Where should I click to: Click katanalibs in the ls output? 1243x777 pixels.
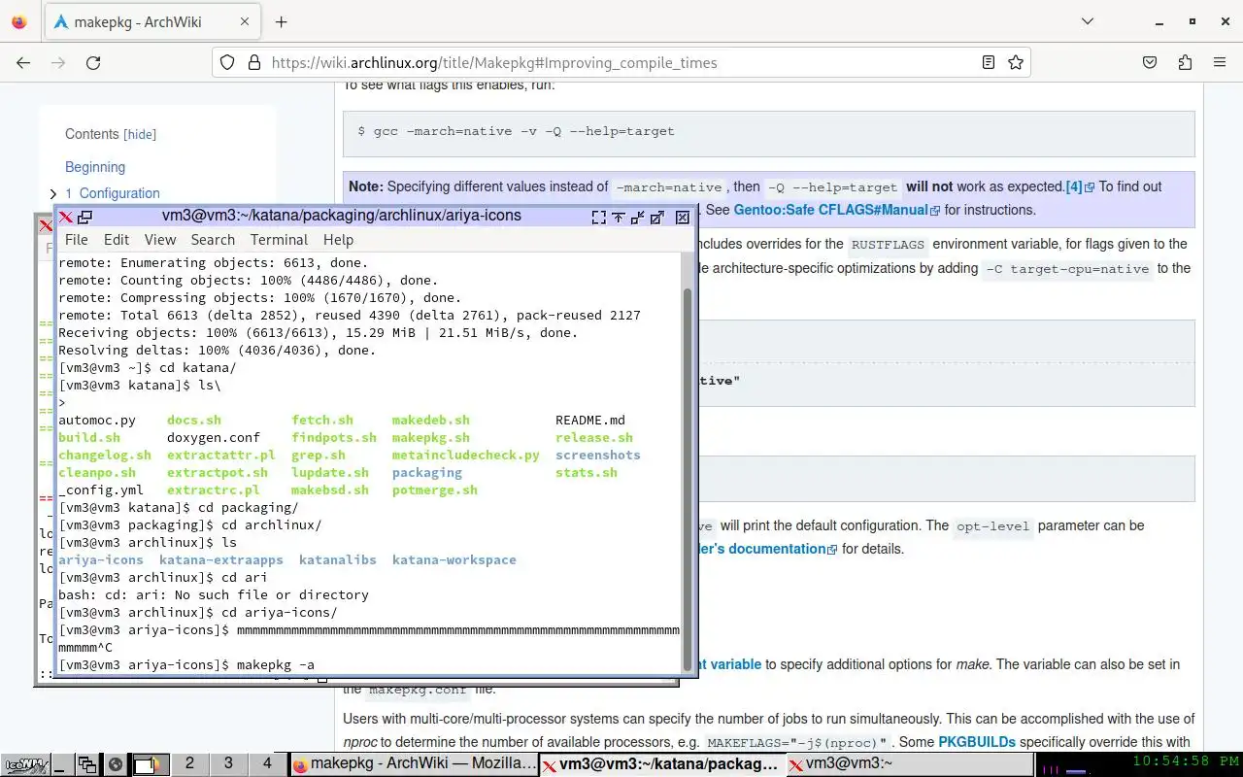[x=338, y=560]
